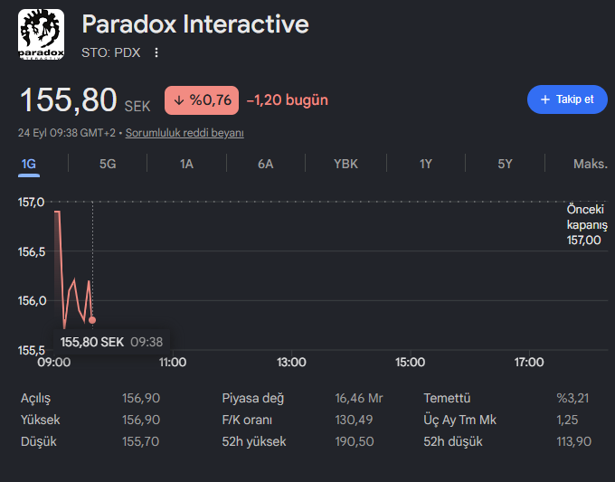The width and height of the screenshot is (615, 482).
Task: Select the 6A time range tab
Action: pyautogui.click(x=266, y=164)
